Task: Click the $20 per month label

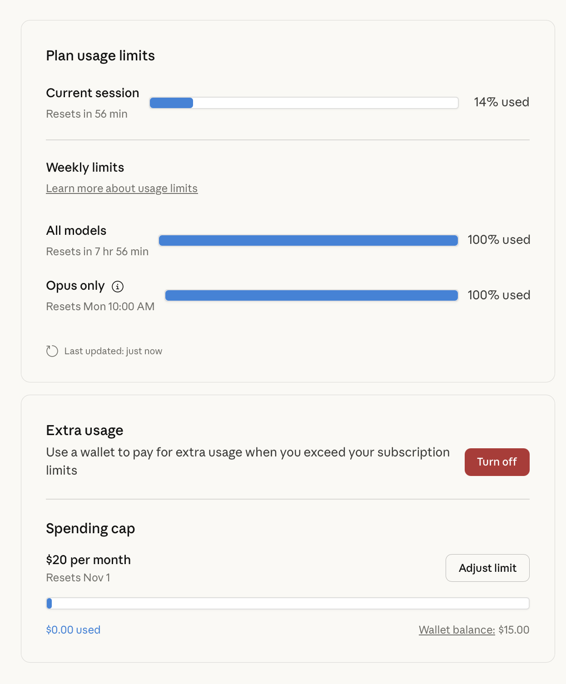Action: pyautogui.click(x=88, y=560)
